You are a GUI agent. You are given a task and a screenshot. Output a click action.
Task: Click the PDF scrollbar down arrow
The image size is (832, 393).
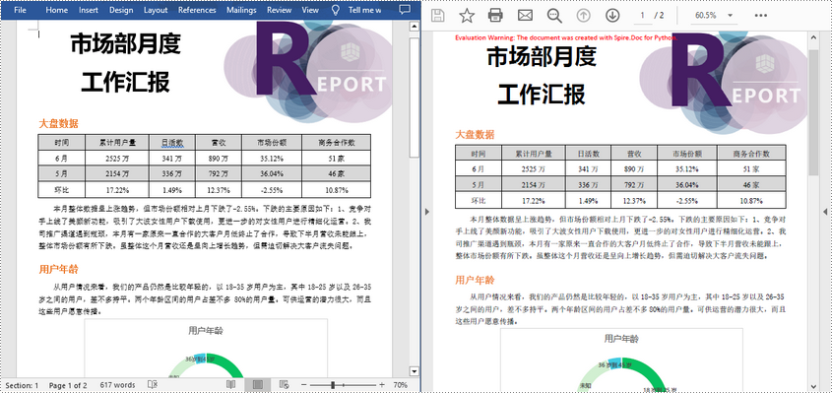813,386
